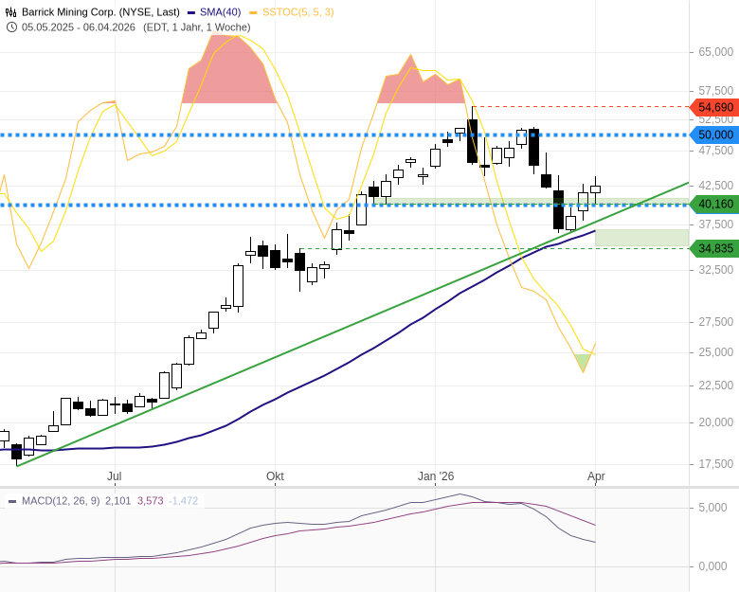This screenshot has width=739, height=592.
Task: Click the Apr time axis label
Action: [x=596, y=476]
